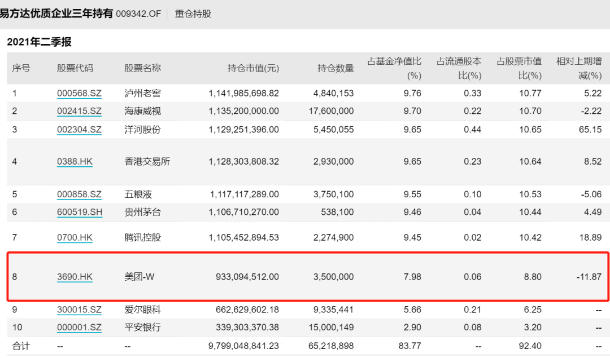Click holding quantity 2,274,900
Image resolution: width=610 pixels, height=358 pixels.
tap(334, 237)
